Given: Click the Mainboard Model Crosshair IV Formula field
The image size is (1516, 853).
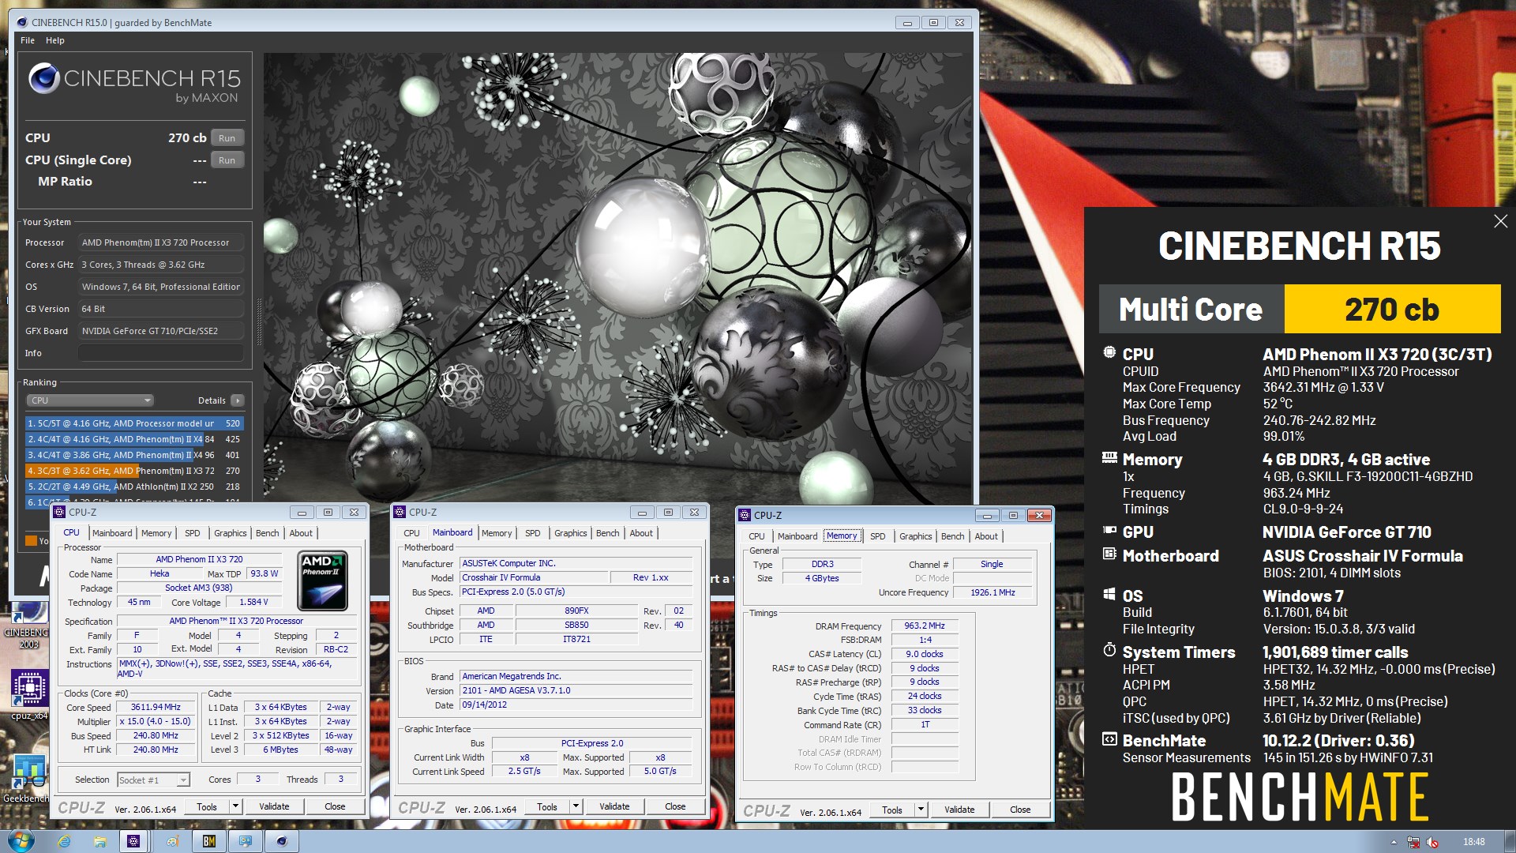Looking at the screenshot, I should (x=534, y=577).
